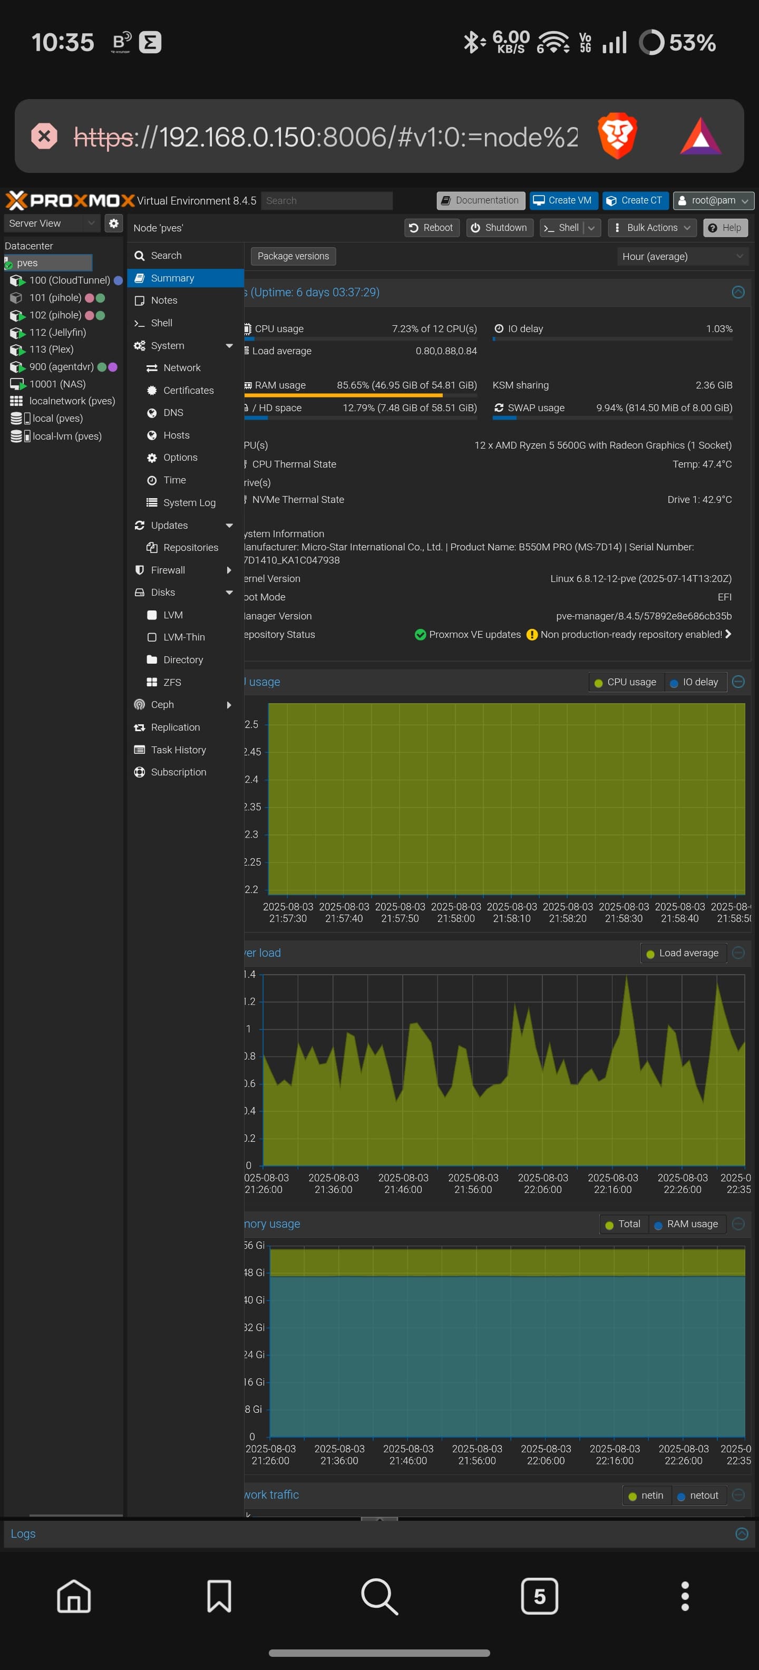Screen dimensions: 759x1670
Task: Open the Summary menu item
Action: coord(186,278)
